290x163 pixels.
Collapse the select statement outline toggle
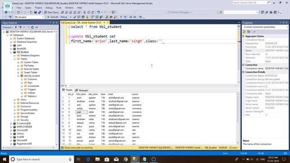click(69, 27)
